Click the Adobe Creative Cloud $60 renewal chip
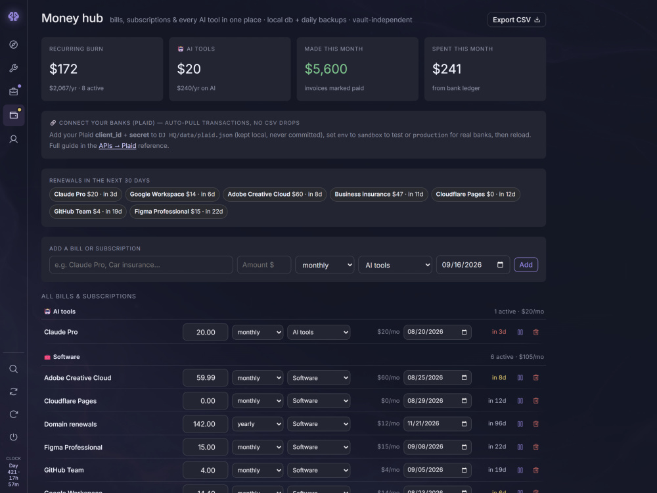 click(275, 194)
